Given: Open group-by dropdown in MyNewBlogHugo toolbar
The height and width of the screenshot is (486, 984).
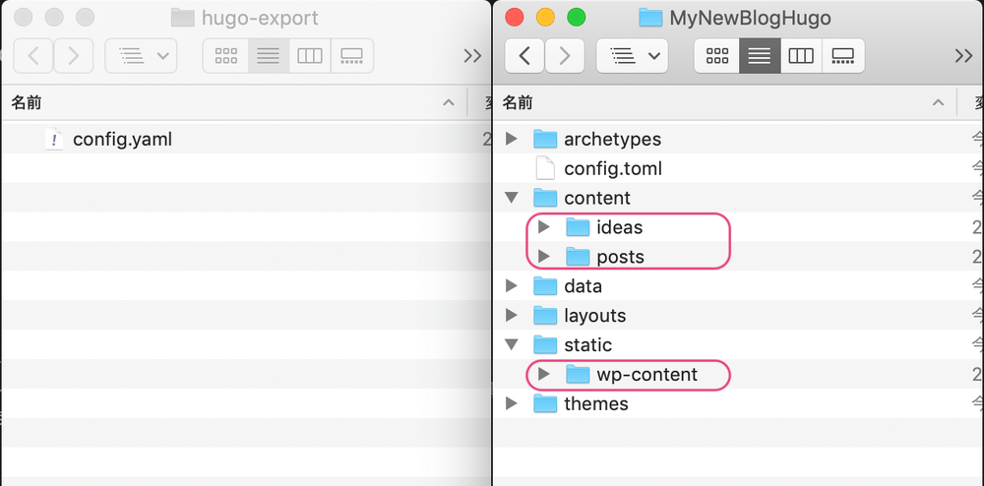Looking at the screenshot, I should click(632, 56).
